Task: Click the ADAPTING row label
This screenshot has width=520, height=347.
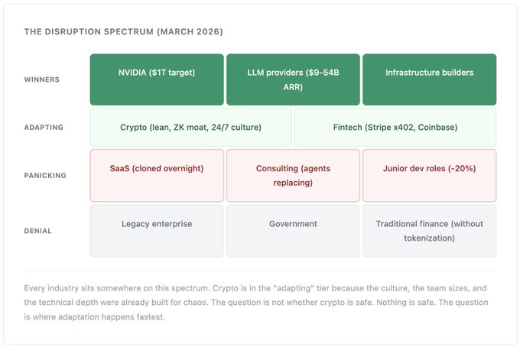Action: (44, 128)
